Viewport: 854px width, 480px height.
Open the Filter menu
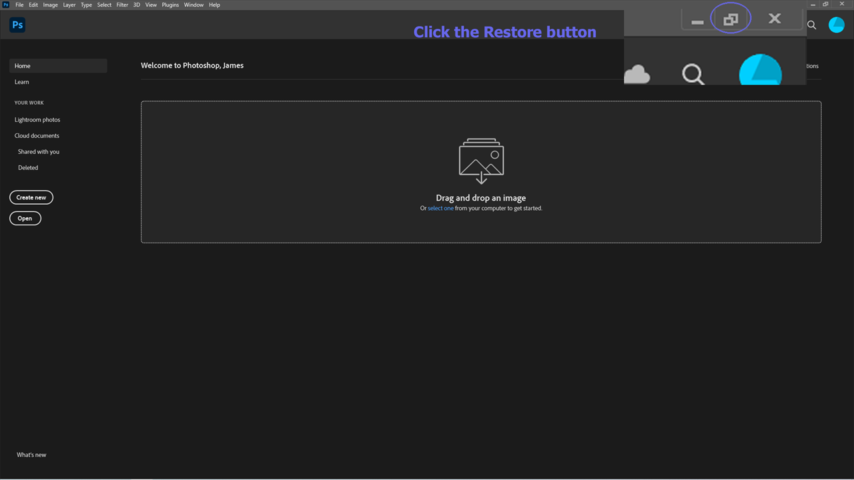[123, 5]
